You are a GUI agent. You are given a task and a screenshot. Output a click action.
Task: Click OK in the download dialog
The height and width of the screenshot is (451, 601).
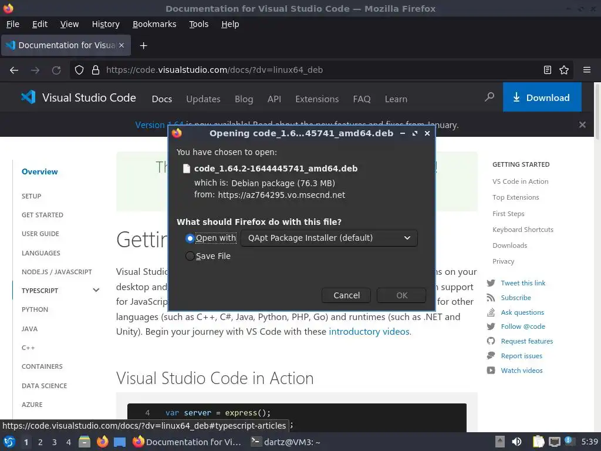pos(401,295)
